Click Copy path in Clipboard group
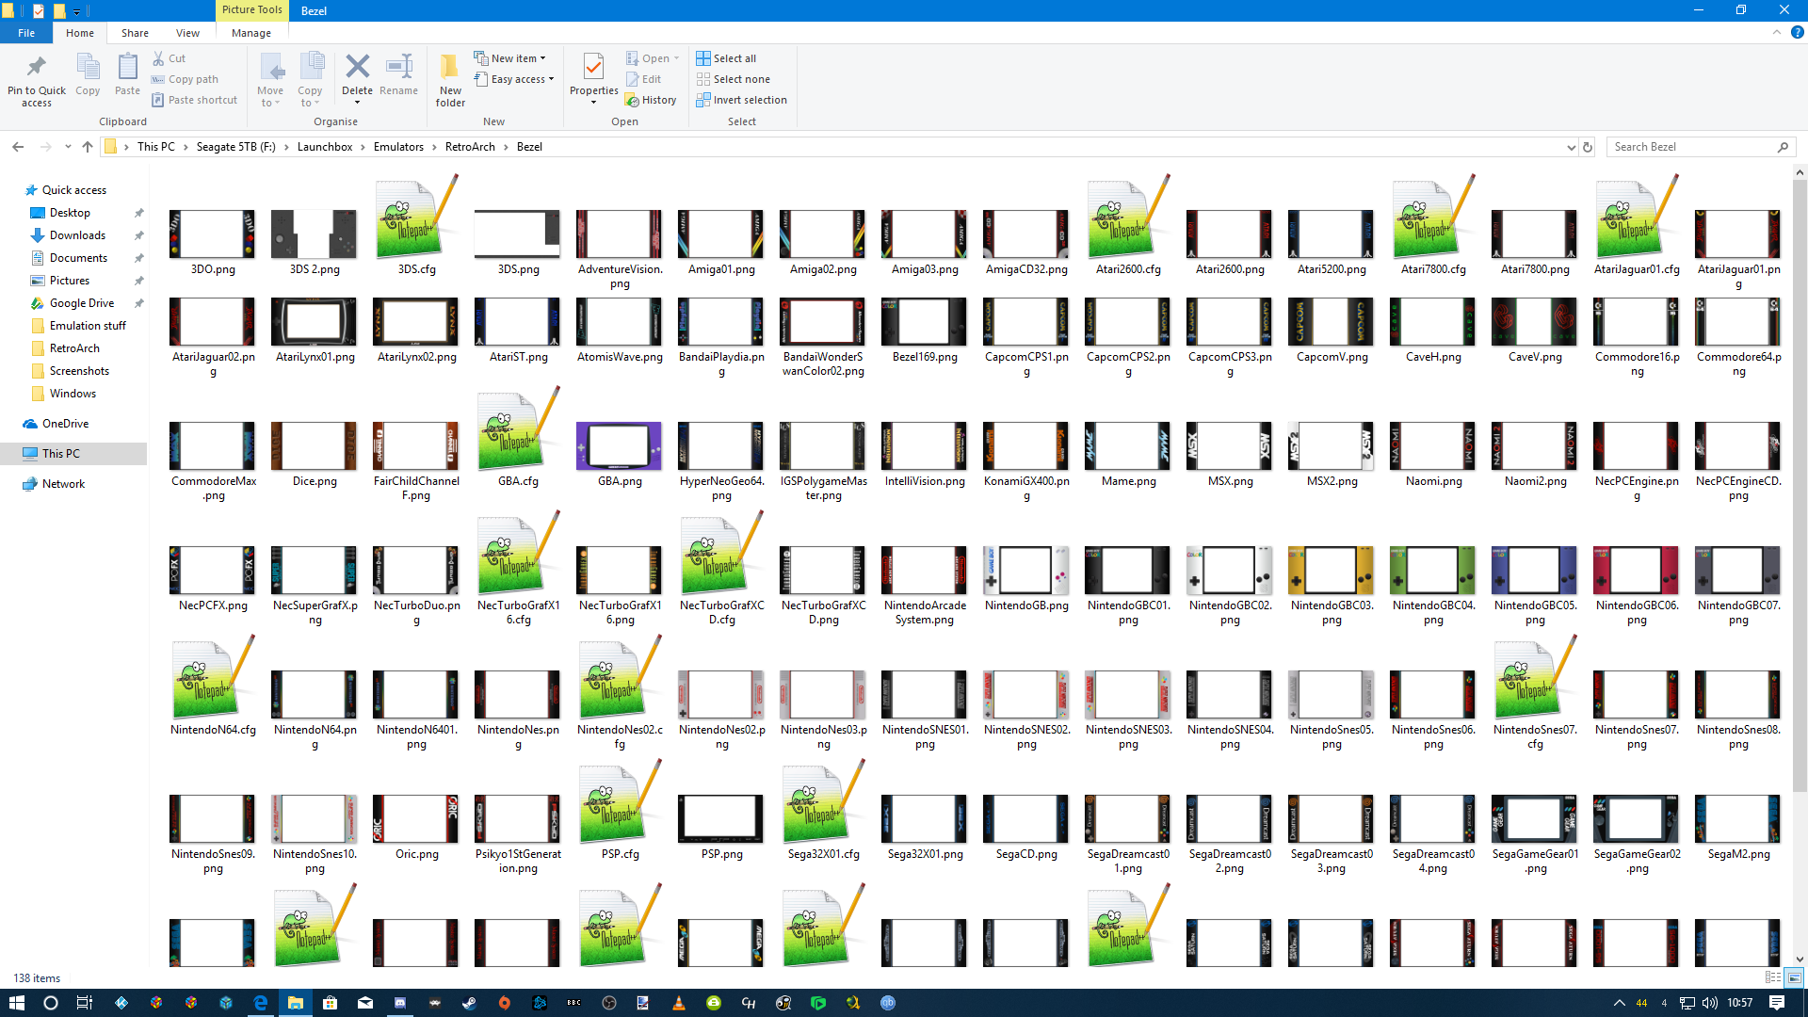The height and width of the screenshot is (1017, 1808). 185,79
